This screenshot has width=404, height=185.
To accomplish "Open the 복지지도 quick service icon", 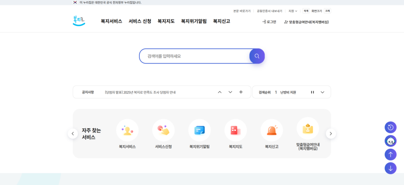I will pyautogui.click(x=236, y=130).
